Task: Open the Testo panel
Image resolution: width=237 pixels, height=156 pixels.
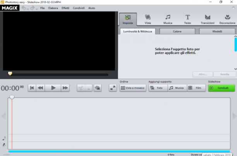Action: (187, 19)
